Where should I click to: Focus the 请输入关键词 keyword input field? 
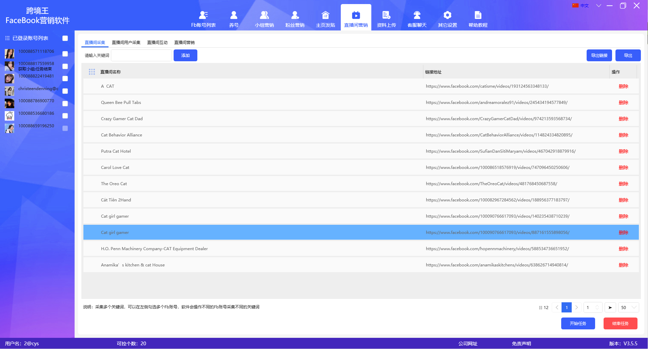click(x=141, y=56)
